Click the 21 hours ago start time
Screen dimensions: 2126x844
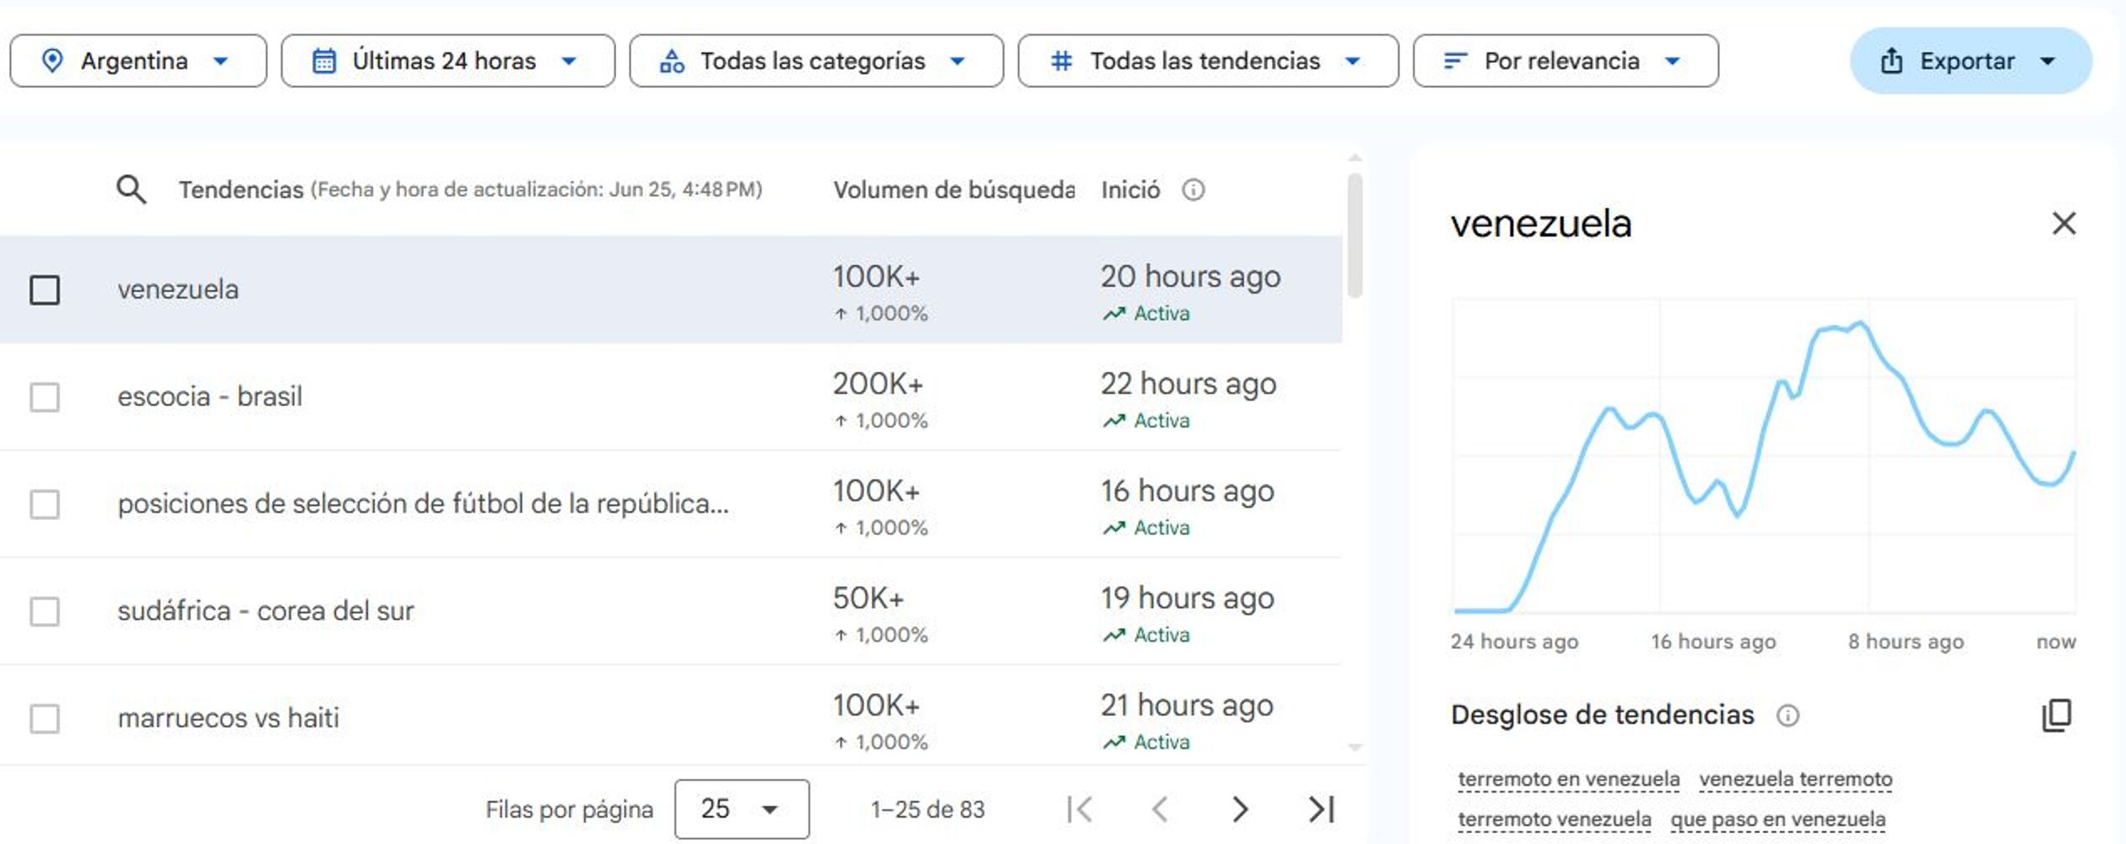point(1187,706)
